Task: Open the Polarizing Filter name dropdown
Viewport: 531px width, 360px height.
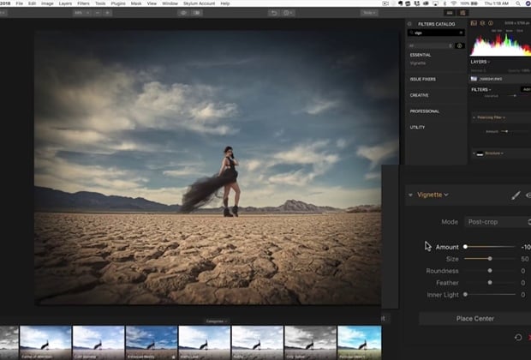Action: 491,117
